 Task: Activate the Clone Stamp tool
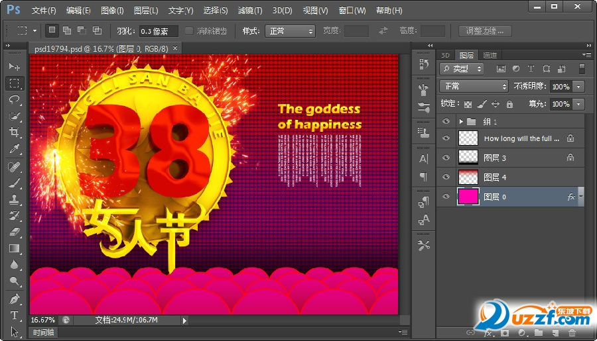point(14,199)
